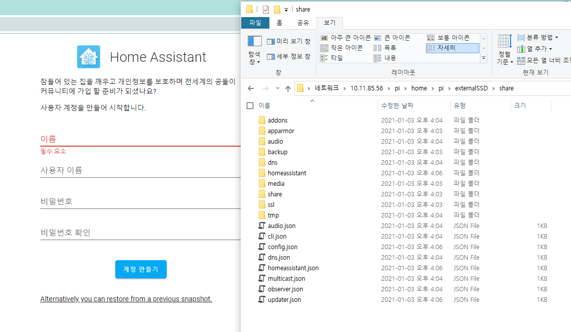Screen dimensions: 571x332
Task: Select the dns folder icon
Action: coord(262,162)
